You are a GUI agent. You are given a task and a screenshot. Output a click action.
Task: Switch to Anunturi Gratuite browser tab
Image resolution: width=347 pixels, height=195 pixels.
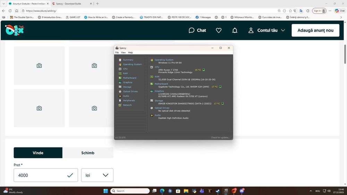[x=28, y=3]
